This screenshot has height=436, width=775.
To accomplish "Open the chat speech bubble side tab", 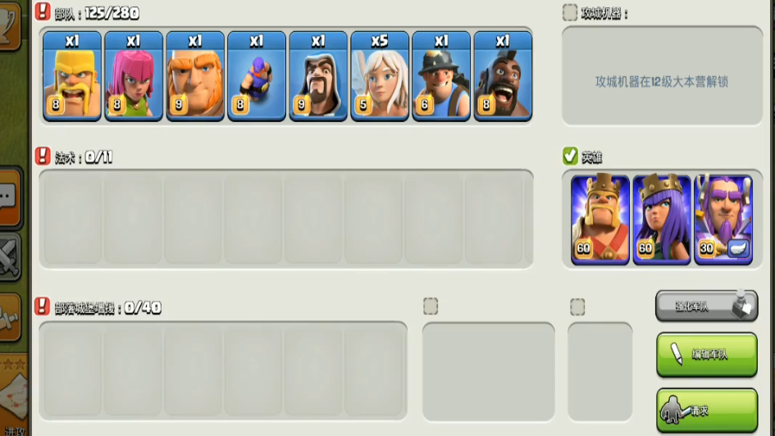I will tap(10, 198).
